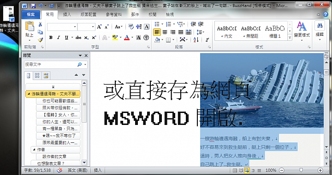
Task: Apply subscript formatting x₂
Action: 86,38
